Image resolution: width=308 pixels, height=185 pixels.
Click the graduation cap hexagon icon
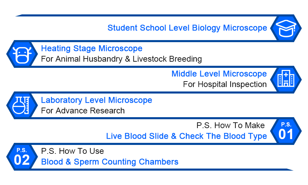[x=286, y=28]
